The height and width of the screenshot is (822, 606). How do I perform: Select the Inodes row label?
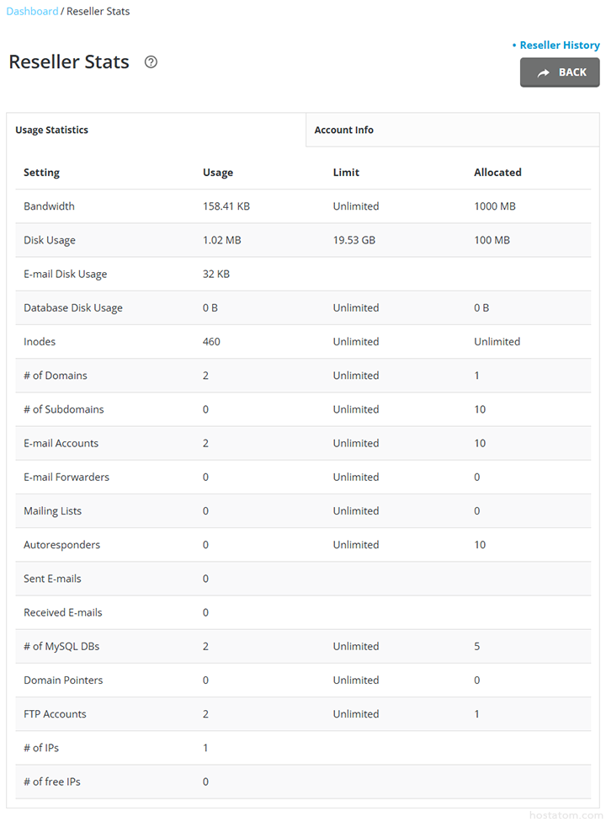point(40,342)
